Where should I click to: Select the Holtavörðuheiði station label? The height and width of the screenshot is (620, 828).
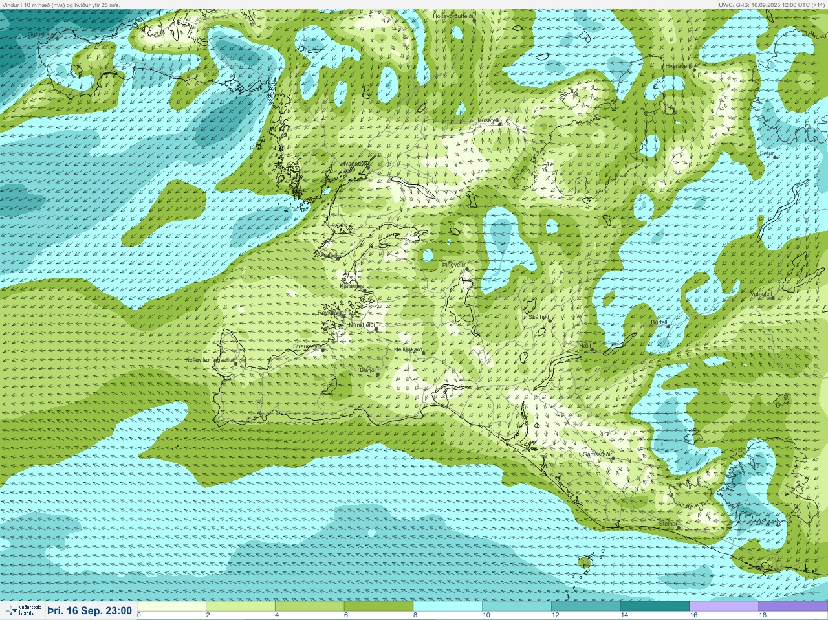[x=454, y=16]
